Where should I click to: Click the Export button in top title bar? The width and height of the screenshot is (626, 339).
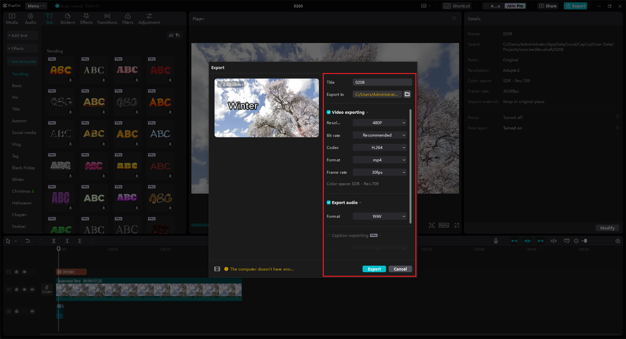coord(575,6)
